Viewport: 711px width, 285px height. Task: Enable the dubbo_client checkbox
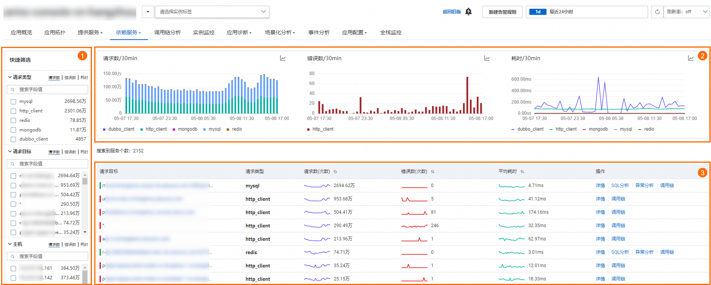coord(13,139)
